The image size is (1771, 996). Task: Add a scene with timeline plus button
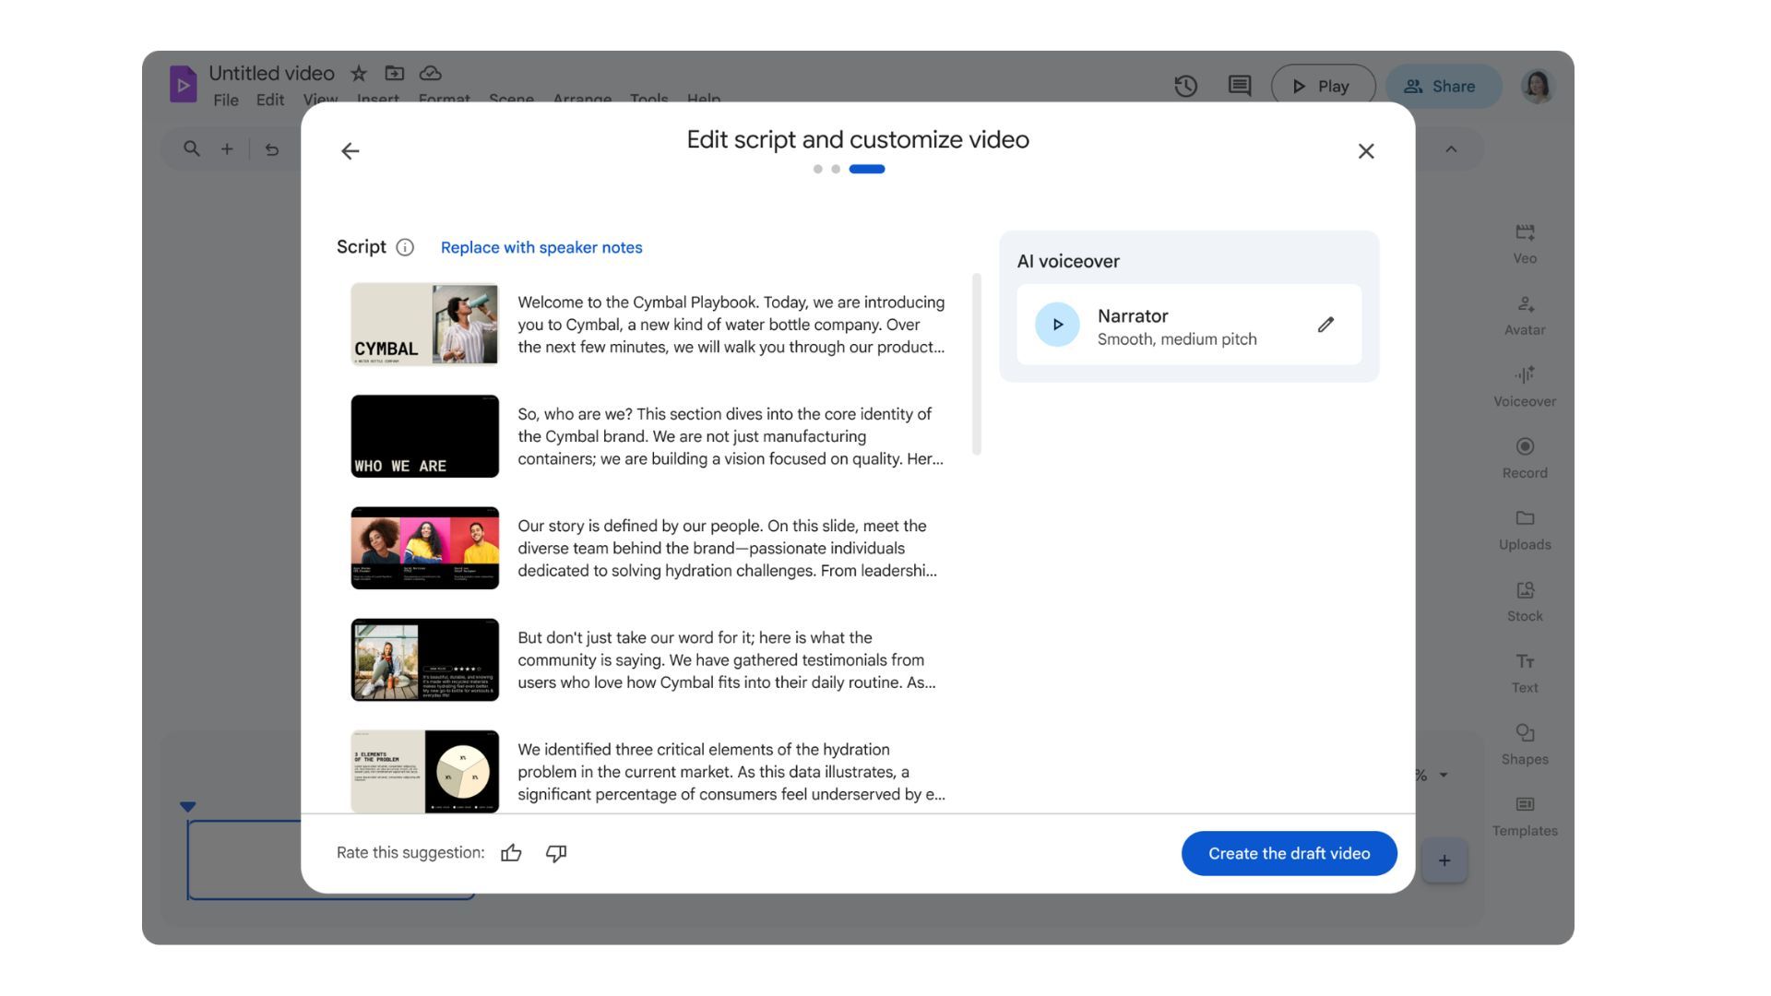tap(1444, 860)
